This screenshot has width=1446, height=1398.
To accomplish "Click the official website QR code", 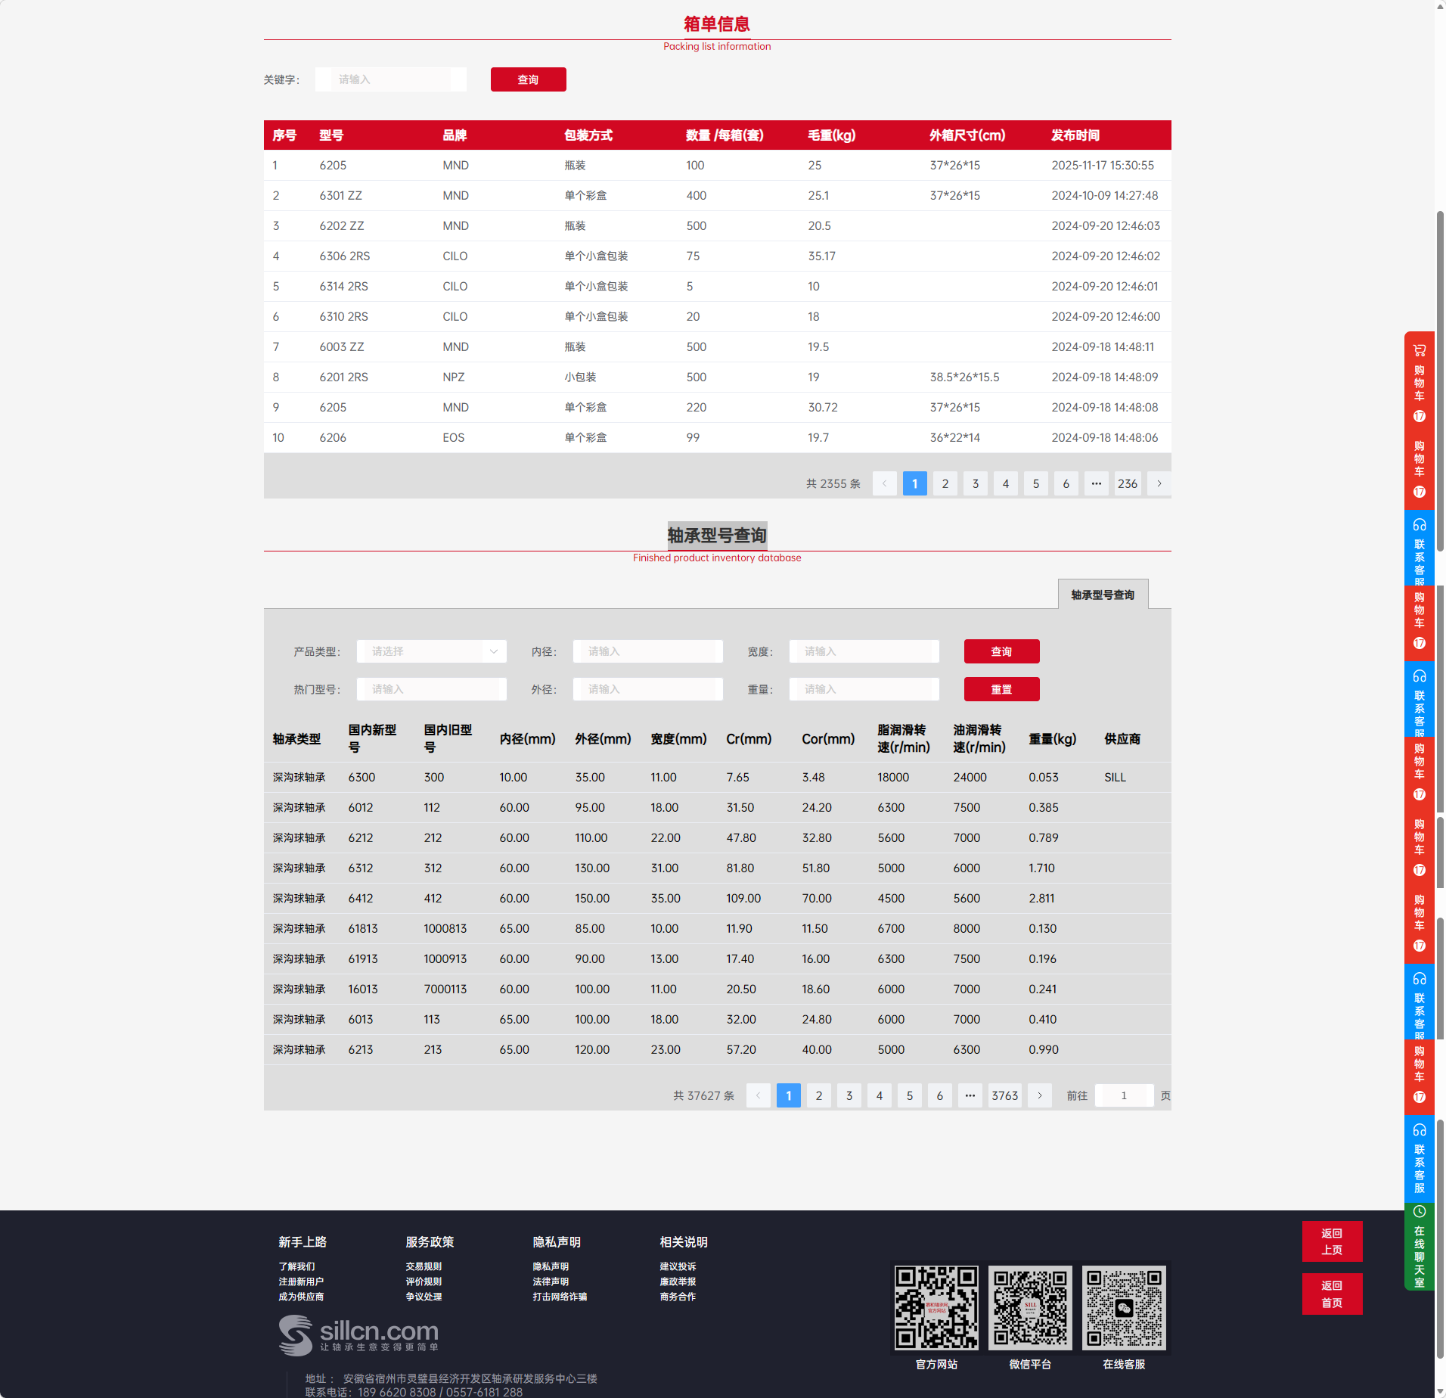I will [x=936, y=1307].
